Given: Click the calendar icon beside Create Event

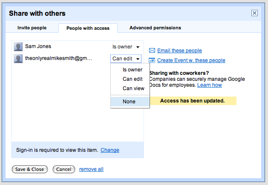Looking at the screenshot, I should coord(152,60).
